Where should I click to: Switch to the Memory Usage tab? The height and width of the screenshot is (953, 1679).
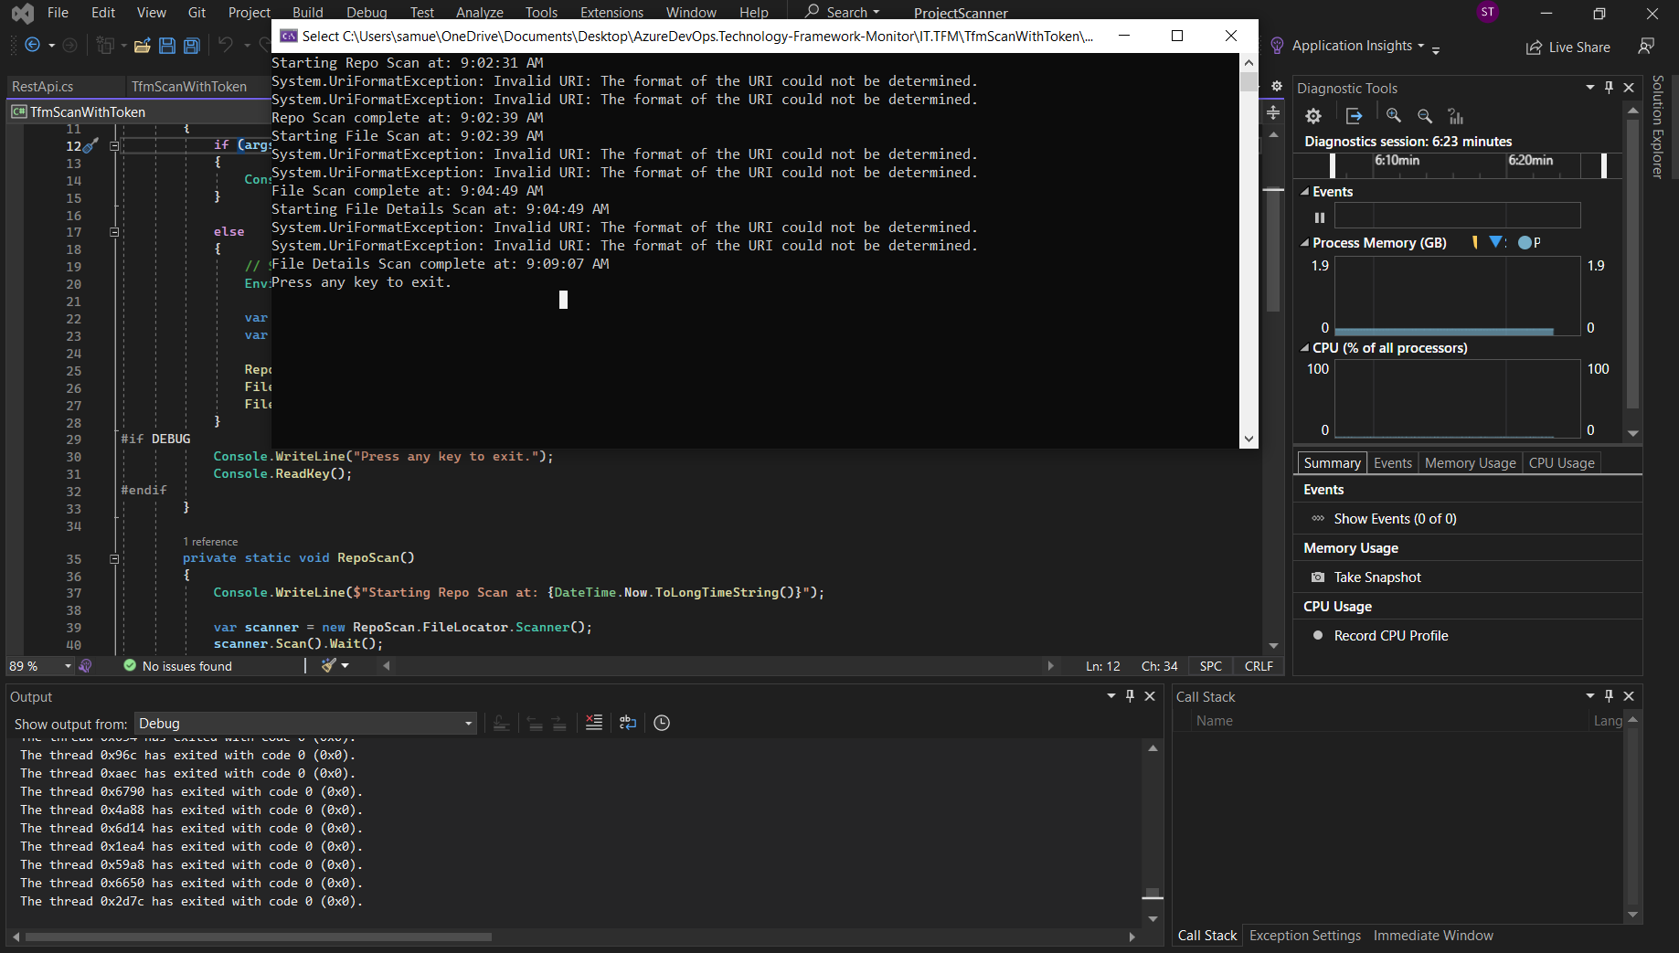tap(1470, 462)
